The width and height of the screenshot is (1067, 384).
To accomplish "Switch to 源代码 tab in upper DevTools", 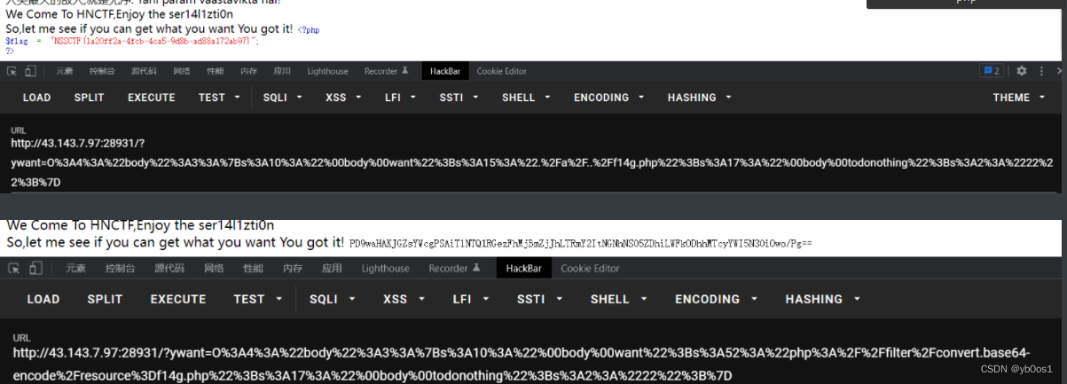I will pos(144,71).
